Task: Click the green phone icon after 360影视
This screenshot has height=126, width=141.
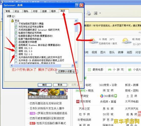Action: [116, 96]
